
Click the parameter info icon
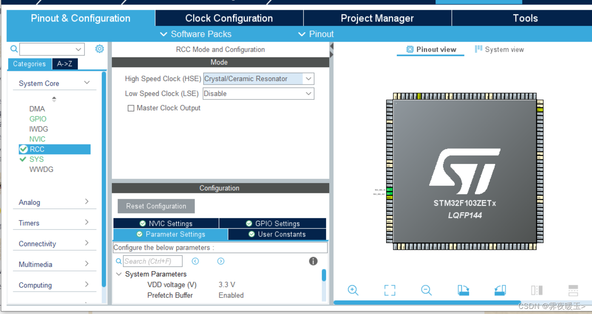[313, 261]
